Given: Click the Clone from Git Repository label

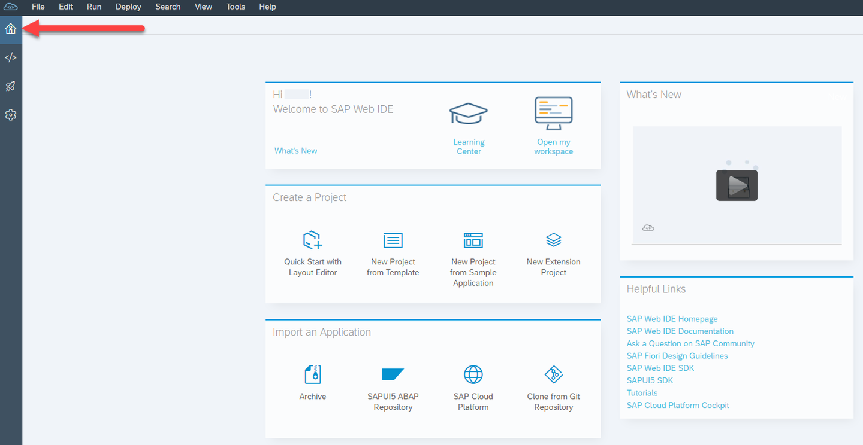Looking at the screenshot, I should tap(554, 402).
